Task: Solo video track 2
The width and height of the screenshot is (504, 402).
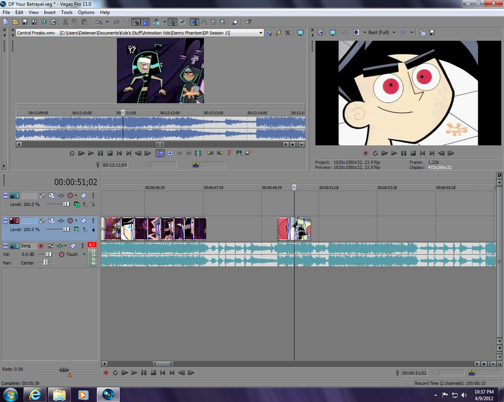Action: coord(93,220)
